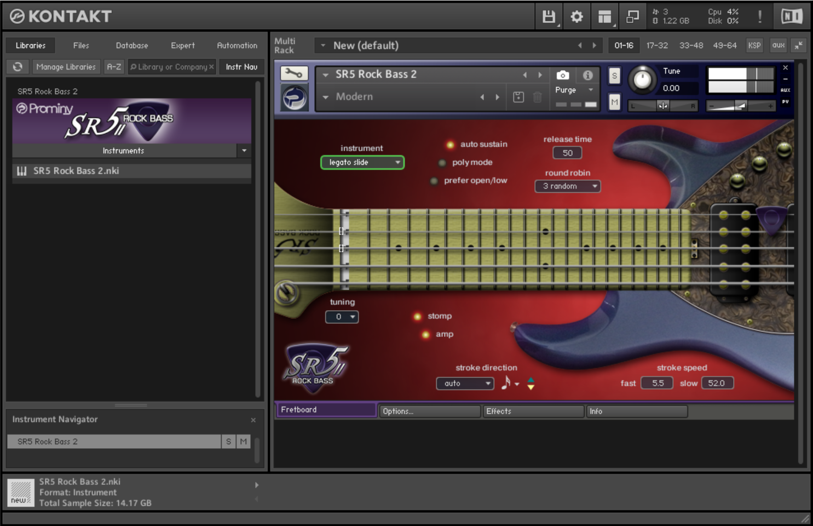The width and height of the screenshot is (813, 526).
Task: Go to previous multi arrow in rack header
Action: pos(580,45)
